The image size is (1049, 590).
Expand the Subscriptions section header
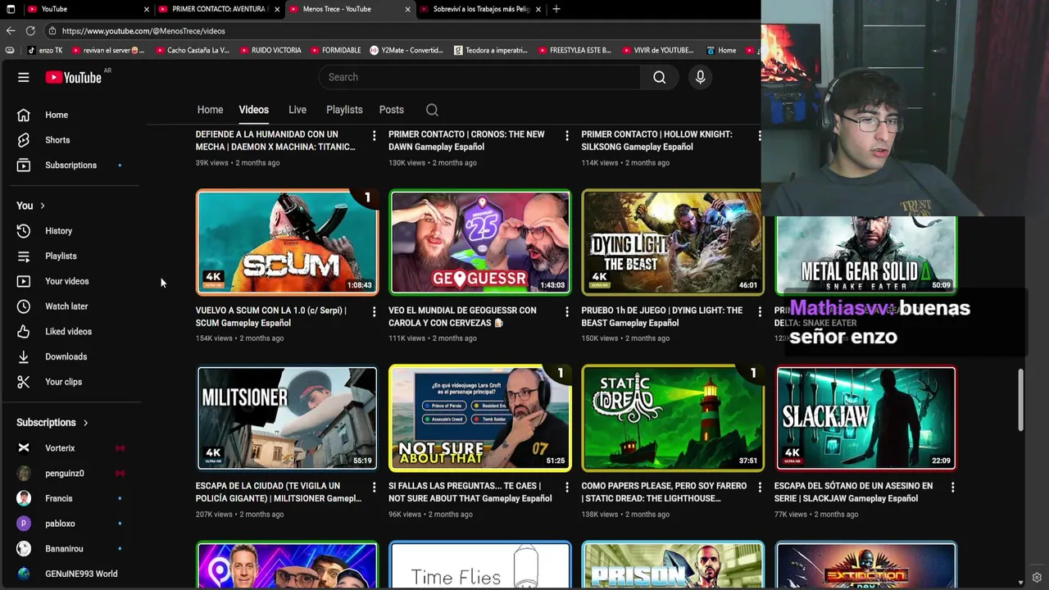(52, 423)
